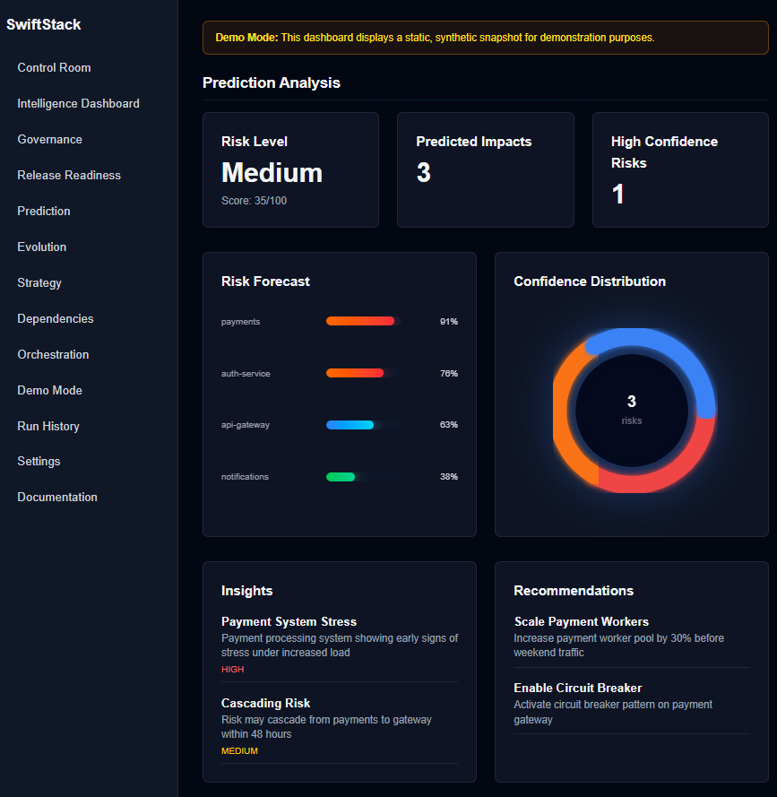The width and height of the screenshot is (777, 797).
Task: Select Governance in the sidebar
Action: tap(49, 139)
